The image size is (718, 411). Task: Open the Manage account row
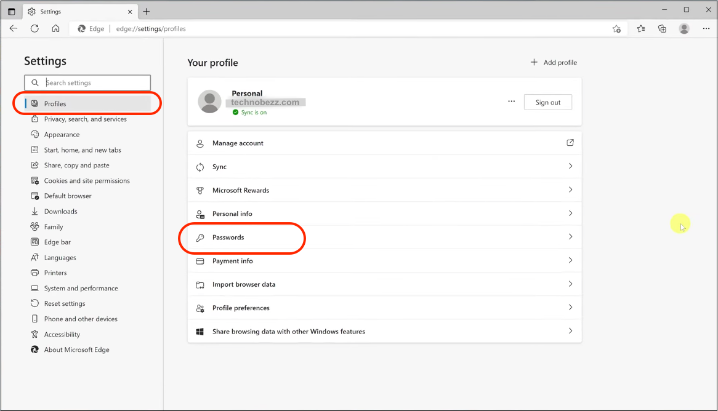pos(385,143)
